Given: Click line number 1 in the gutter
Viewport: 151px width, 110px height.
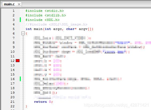Looking at the screenshot, I should 14,11.
